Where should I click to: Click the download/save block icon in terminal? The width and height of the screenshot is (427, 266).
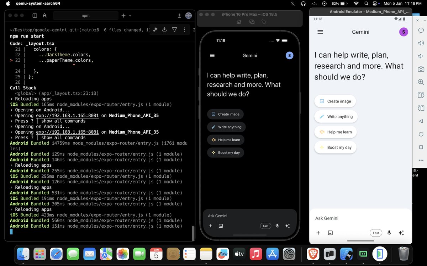pos(164,30)
